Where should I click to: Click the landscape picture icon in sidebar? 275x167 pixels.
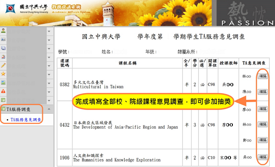3,83
